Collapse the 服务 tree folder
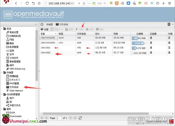 (2, 109)
